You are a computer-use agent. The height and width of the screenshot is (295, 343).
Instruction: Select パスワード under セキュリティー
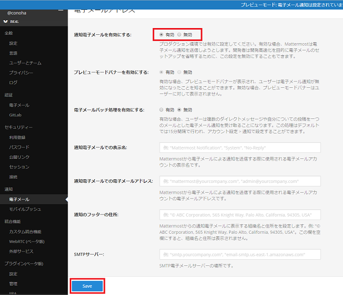coord(19,147)
